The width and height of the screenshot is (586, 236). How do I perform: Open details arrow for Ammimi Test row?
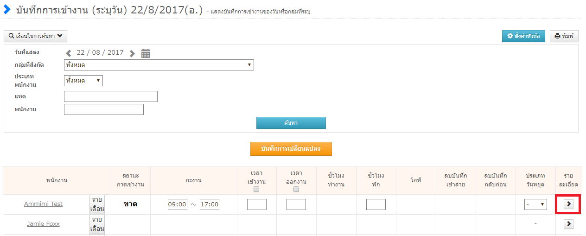tap(568, 204)
